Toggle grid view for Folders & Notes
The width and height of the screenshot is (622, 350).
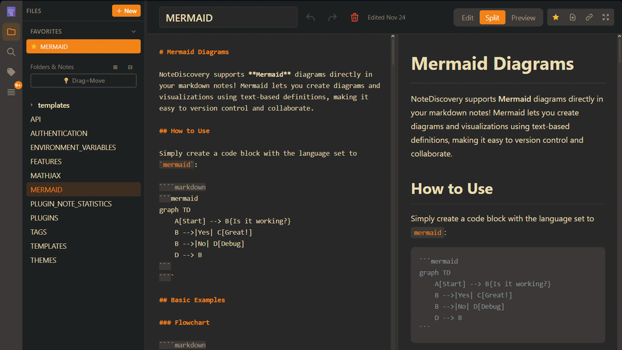115,67
